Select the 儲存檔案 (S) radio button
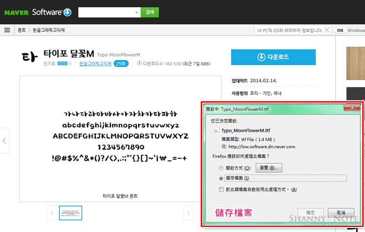The height and width of the screenshot is (232, 365). click(x=221, y=179)
